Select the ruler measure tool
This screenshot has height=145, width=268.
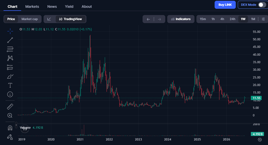[10, 106]
